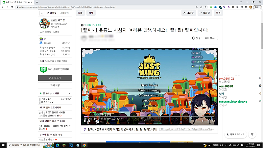
Task: Open 금손 일러레의 방 board
Action: [x=51, y=116]
